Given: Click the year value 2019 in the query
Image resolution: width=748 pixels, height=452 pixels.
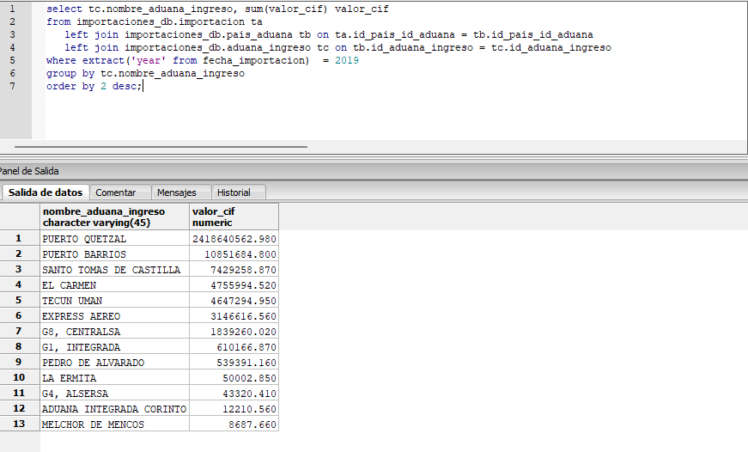Looking at the screenshot, I should 346,61.
